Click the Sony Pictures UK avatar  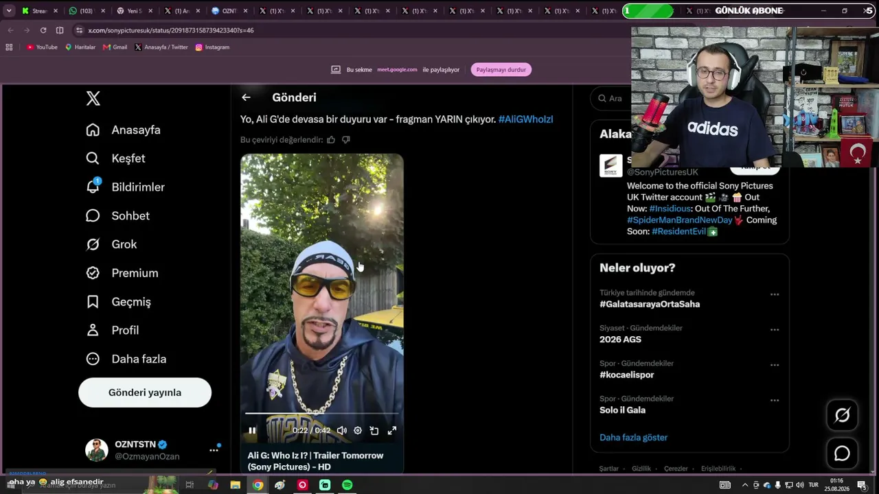(x=610, y=166)
